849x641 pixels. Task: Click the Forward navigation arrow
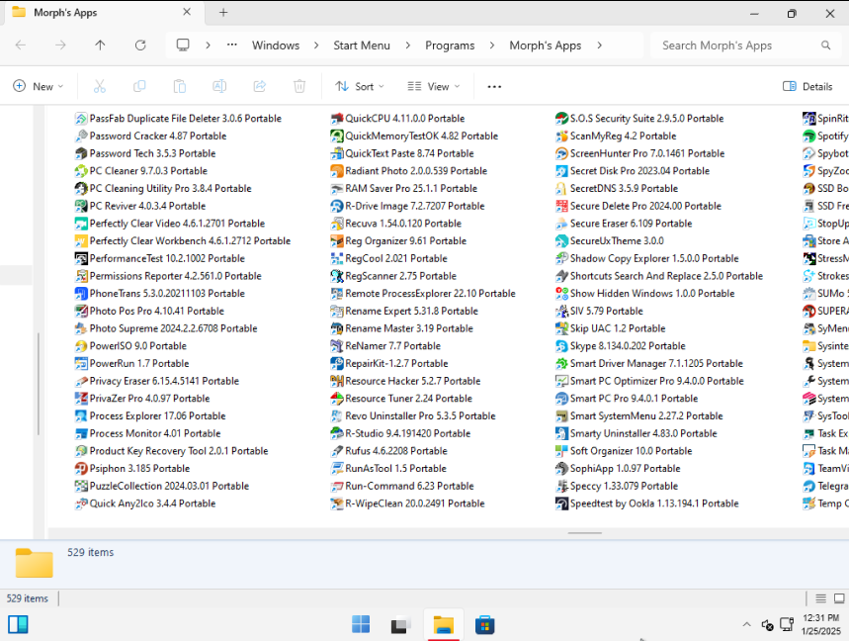click(x=60, y=45)
